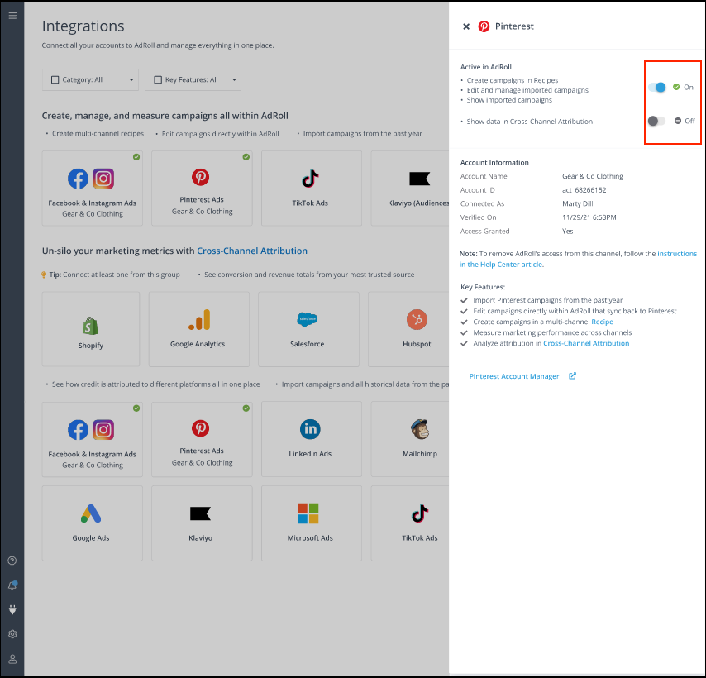The image size is (706, 678).
Task: Click green connected checkmark on first Pinterest card
Action: click(246, 157)
